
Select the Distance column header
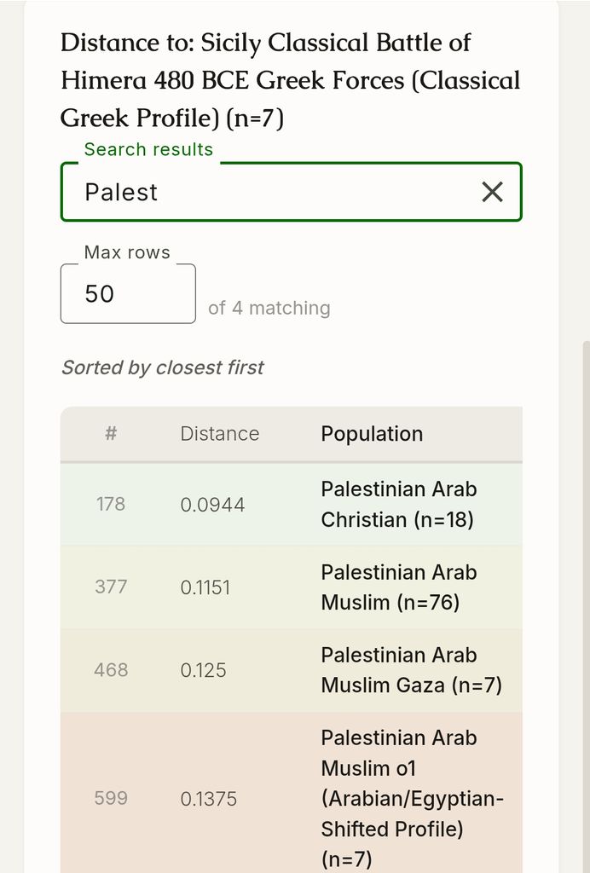[x=220, y=434]
